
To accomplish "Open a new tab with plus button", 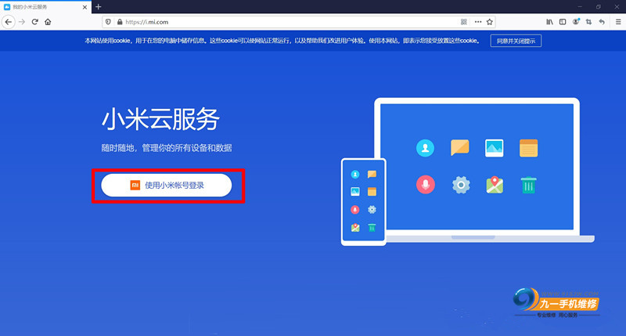I will click(99, 7).
